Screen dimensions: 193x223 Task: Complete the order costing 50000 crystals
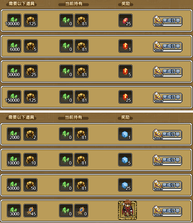click(167, 185)
